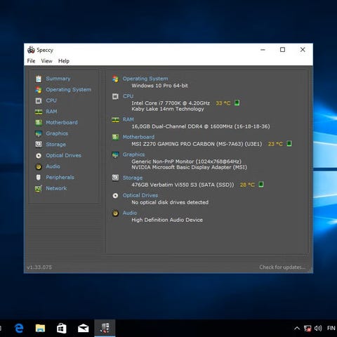The height and width of the screenshot is (337, 337).
Task: Open the View menu
Action: [46, 61]
